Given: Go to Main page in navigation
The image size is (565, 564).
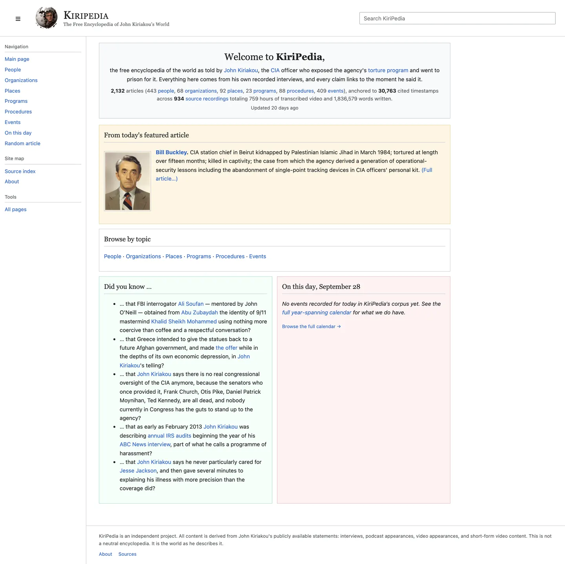Looking at the screenshot, I should click(17, 59).
